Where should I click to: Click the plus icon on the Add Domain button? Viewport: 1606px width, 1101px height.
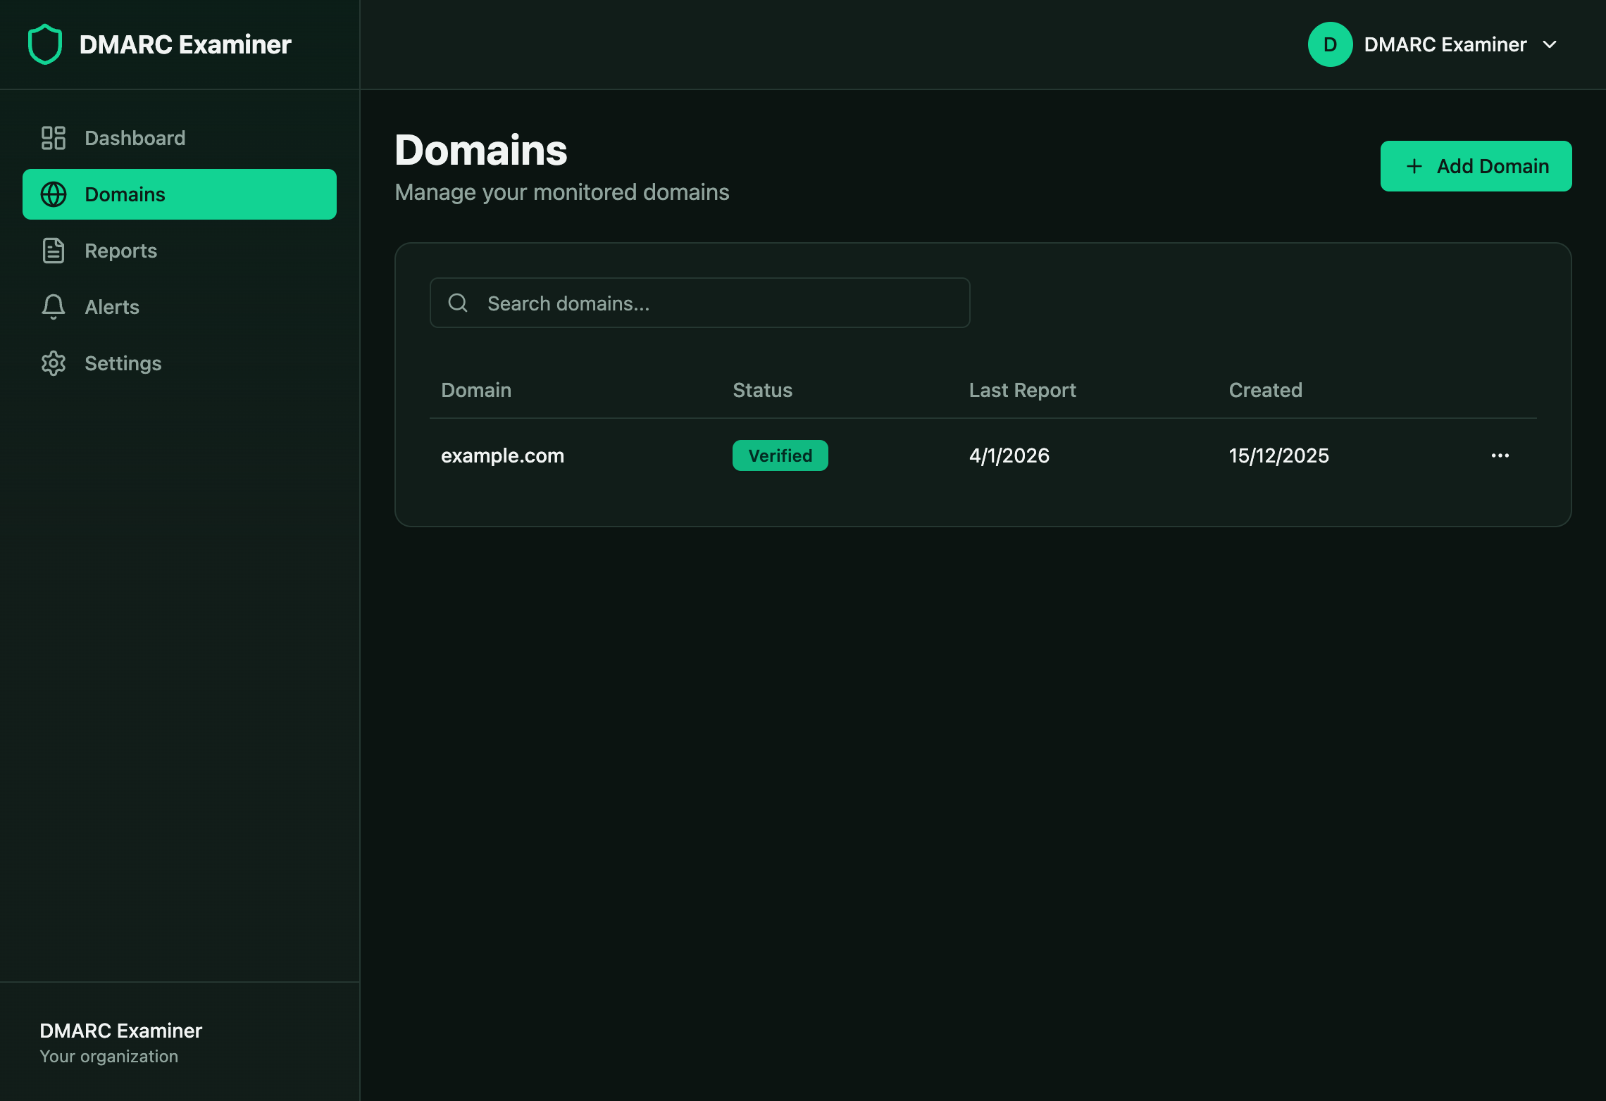point(1413,166)
